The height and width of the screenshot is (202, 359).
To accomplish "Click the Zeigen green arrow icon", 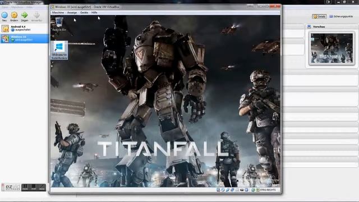I will pos(24,15).
